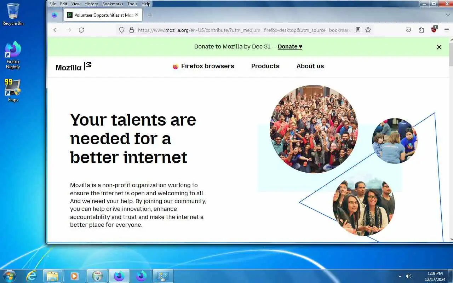Viewport: 453px width, 283px height.
Task: Open the Windows Start button
Action: (9, 276)
